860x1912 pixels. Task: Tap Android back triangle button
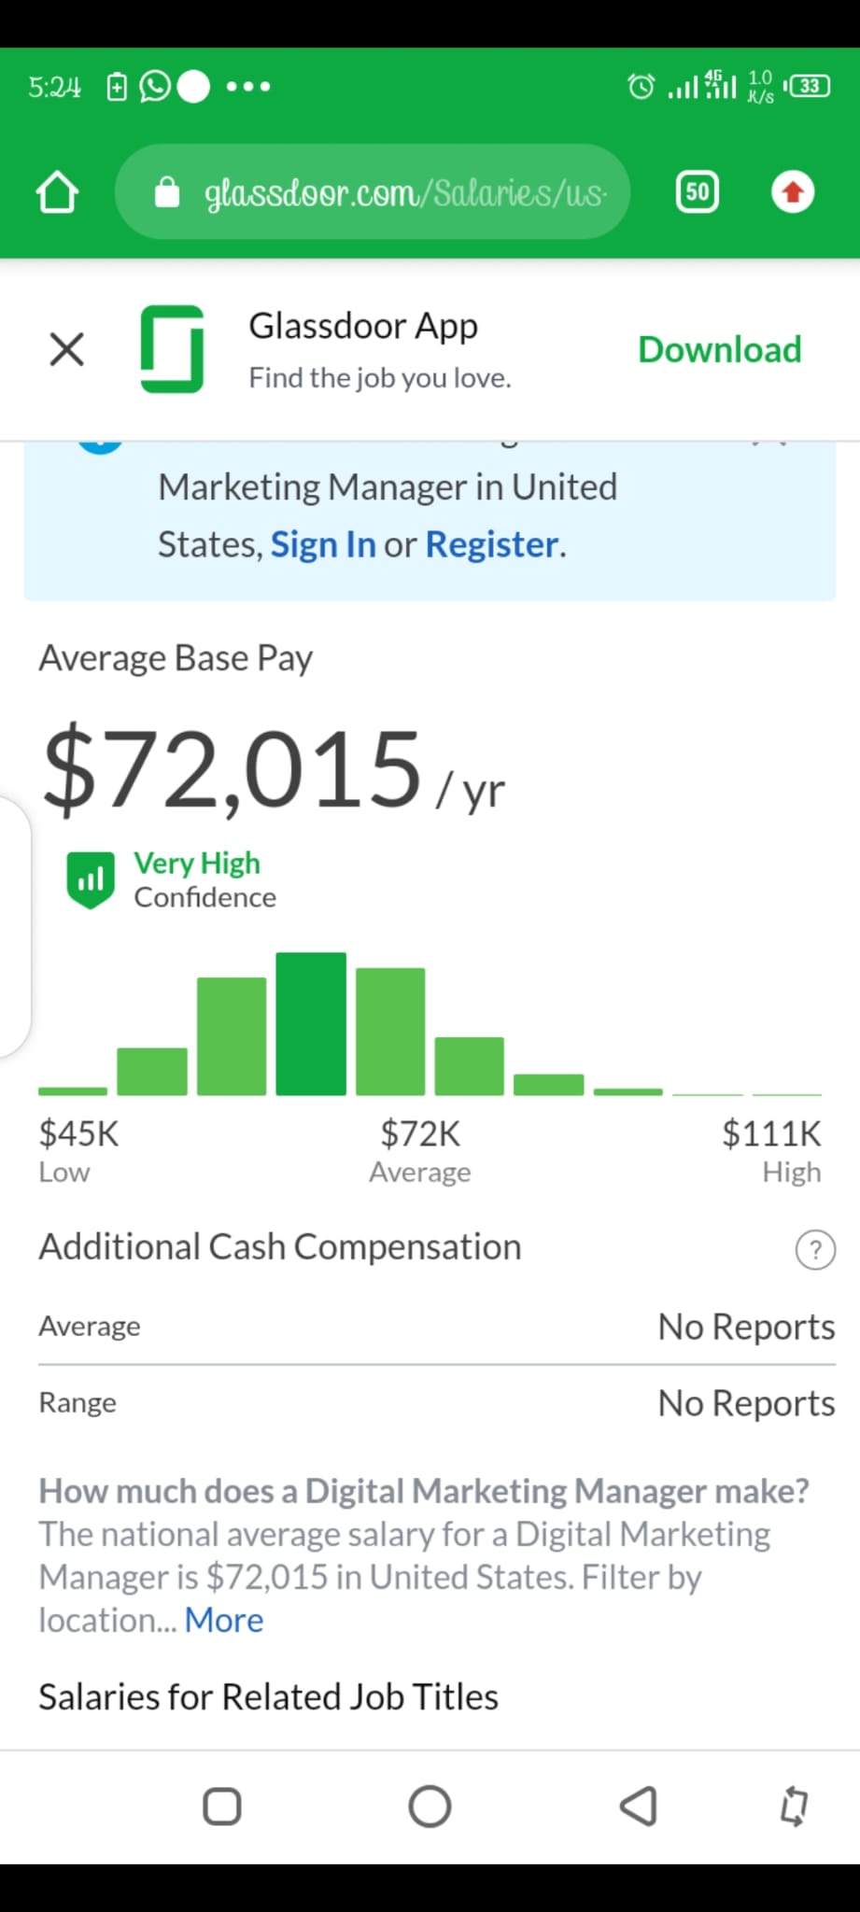coord(639,1807)
